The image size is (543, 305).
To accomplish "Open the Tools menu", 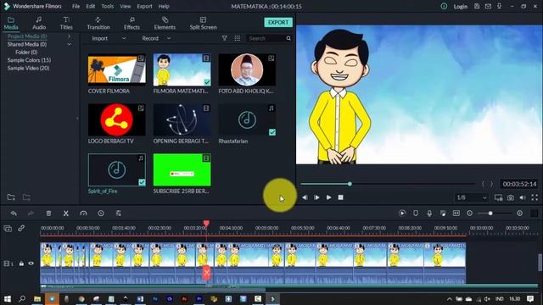I will click(108, 6).
